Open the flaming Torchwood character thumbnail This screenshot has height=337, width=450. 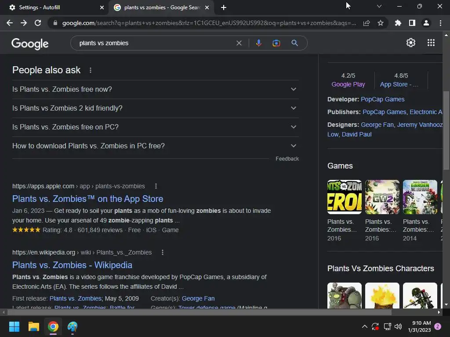pos(382,296)
